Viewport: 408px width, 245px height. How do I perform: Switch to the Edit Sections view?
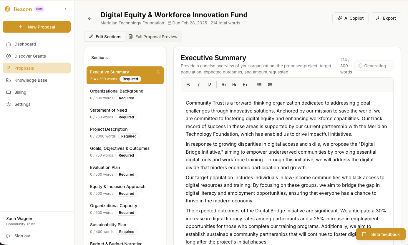point(105,36)
